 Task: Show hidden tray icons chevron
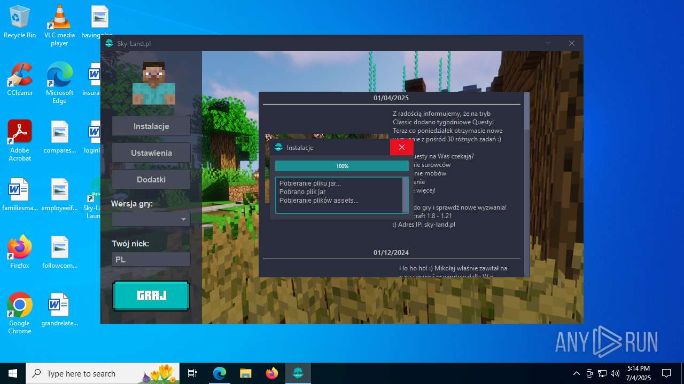pos(576,373)
